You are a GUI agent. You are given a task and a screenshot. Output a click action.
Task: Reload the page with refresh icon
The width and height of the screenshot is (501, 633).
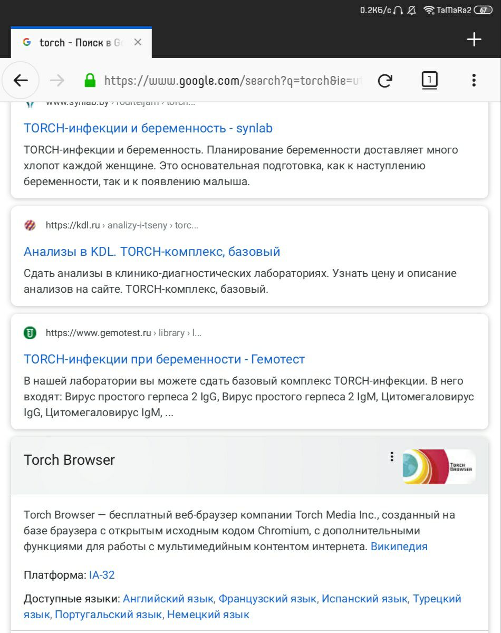click(x=385, y=80)
